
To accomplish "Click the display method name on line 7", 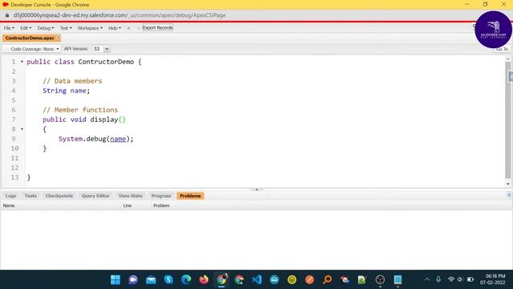I will [x=104, y=120].
